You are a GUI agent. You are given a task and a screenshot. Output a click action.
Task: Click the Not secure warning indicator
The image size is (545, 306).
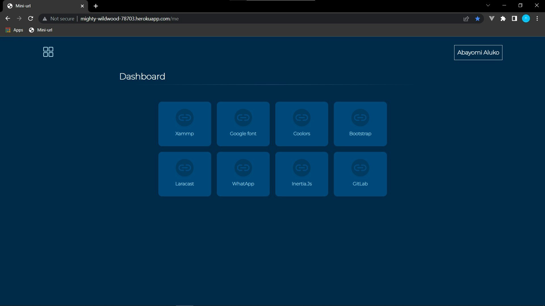pyautogui.click(x=58, y=19)
